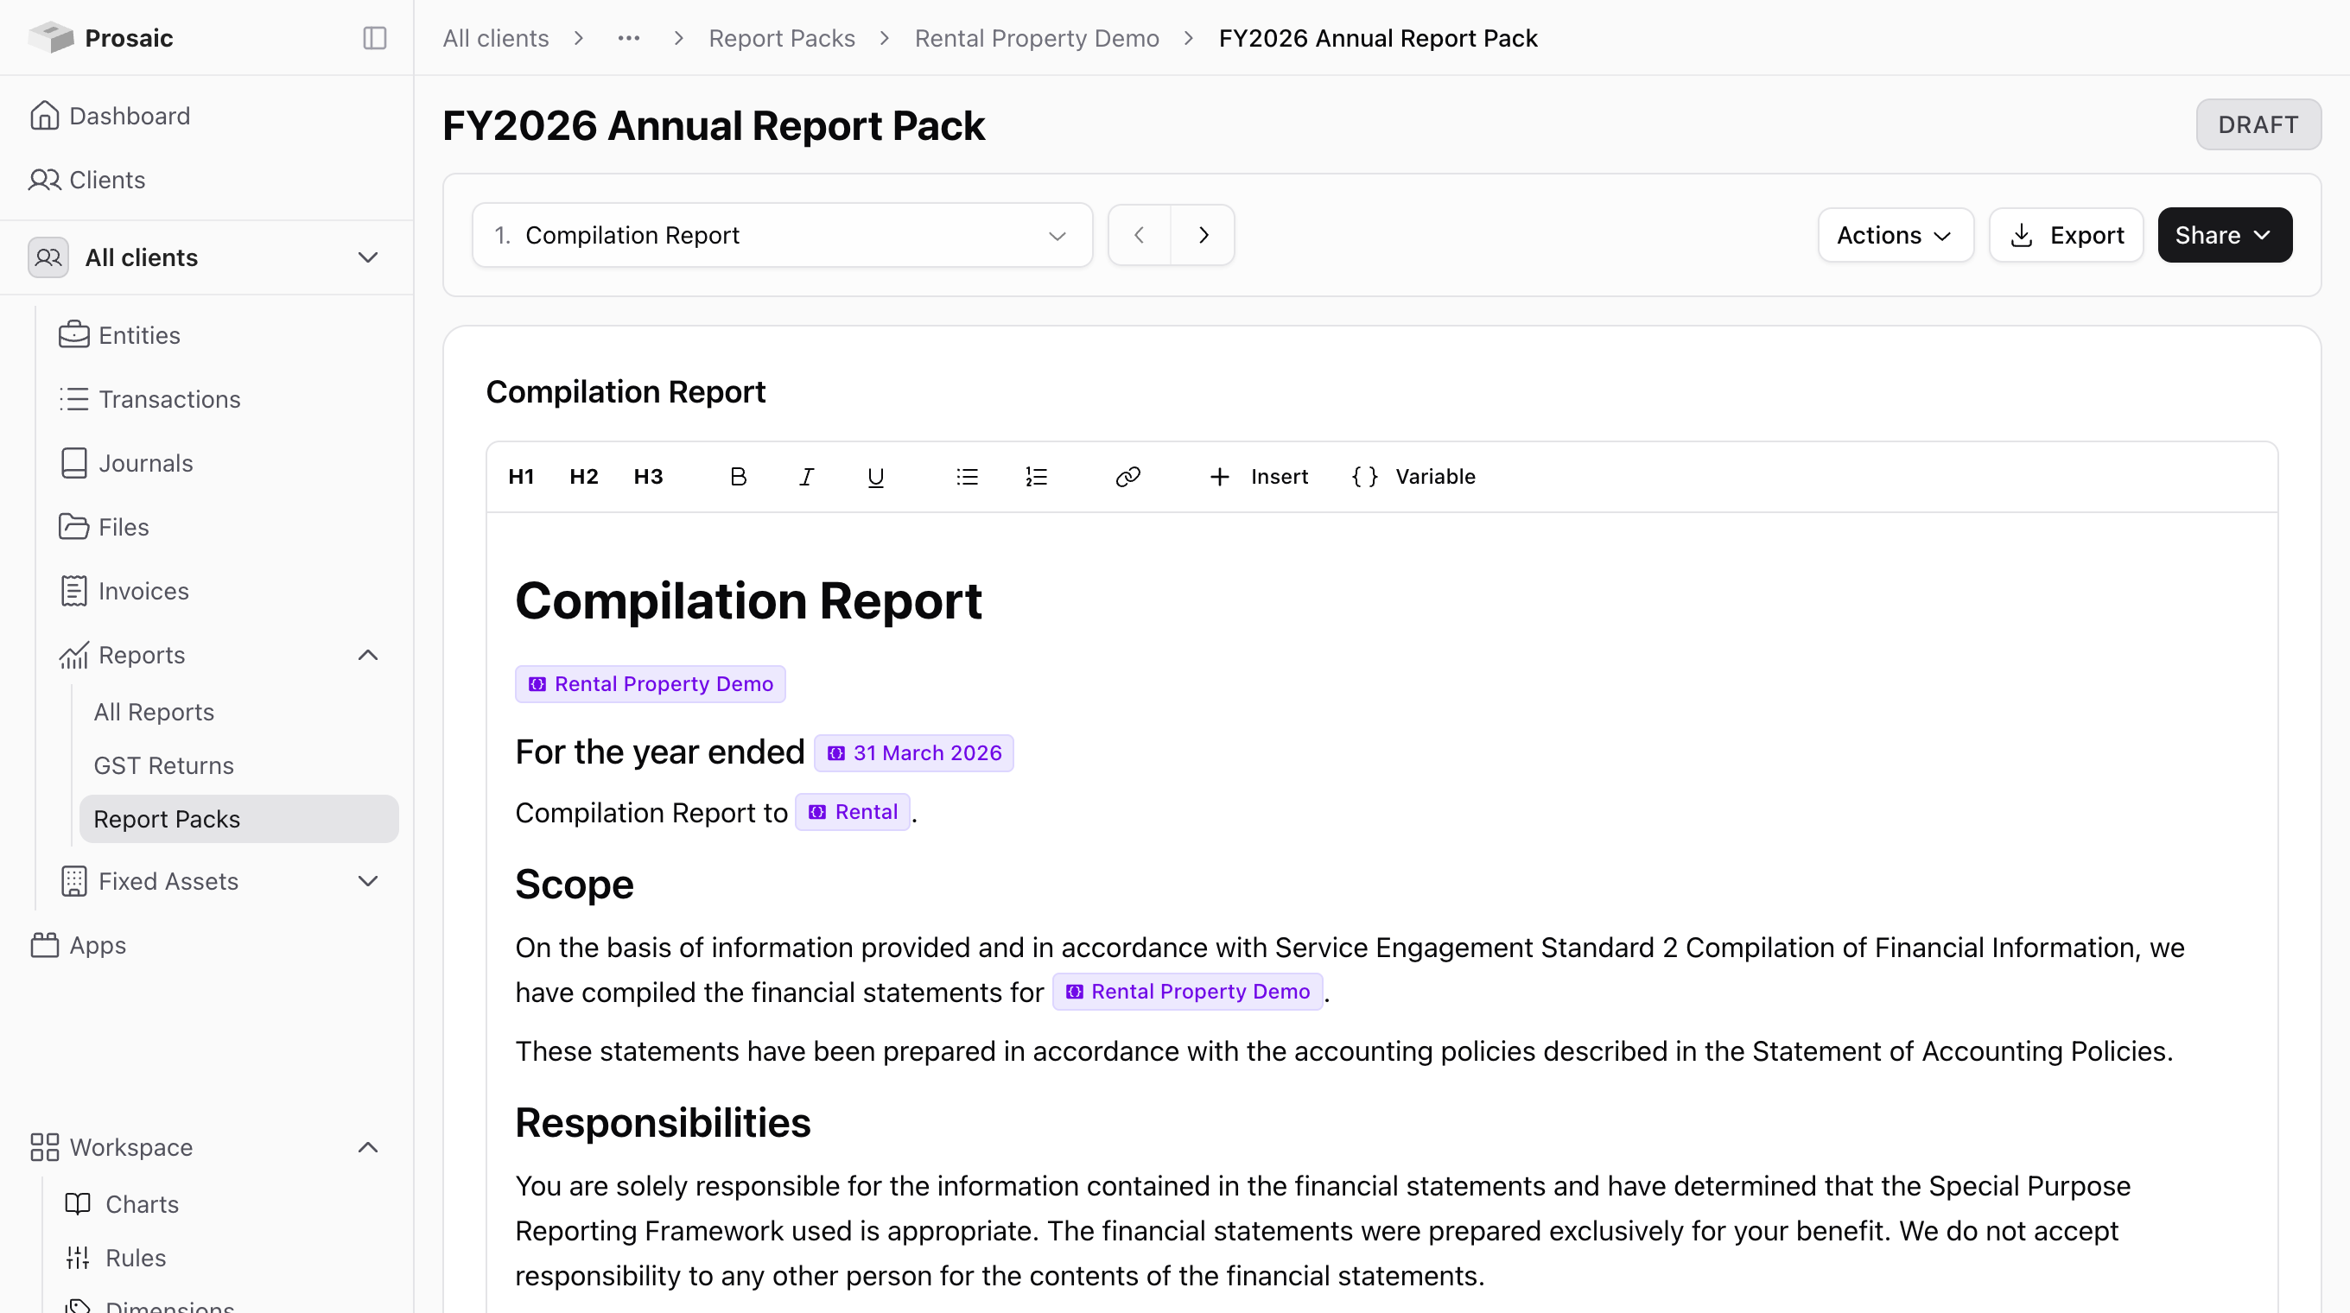Click the Clients people icon
The width and height of the screenshot is (2350, 1313).
click(x=45, y=180)
